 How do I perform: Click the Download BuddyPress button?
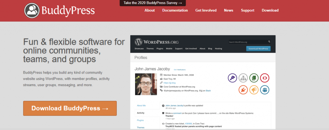coord(70,108)
